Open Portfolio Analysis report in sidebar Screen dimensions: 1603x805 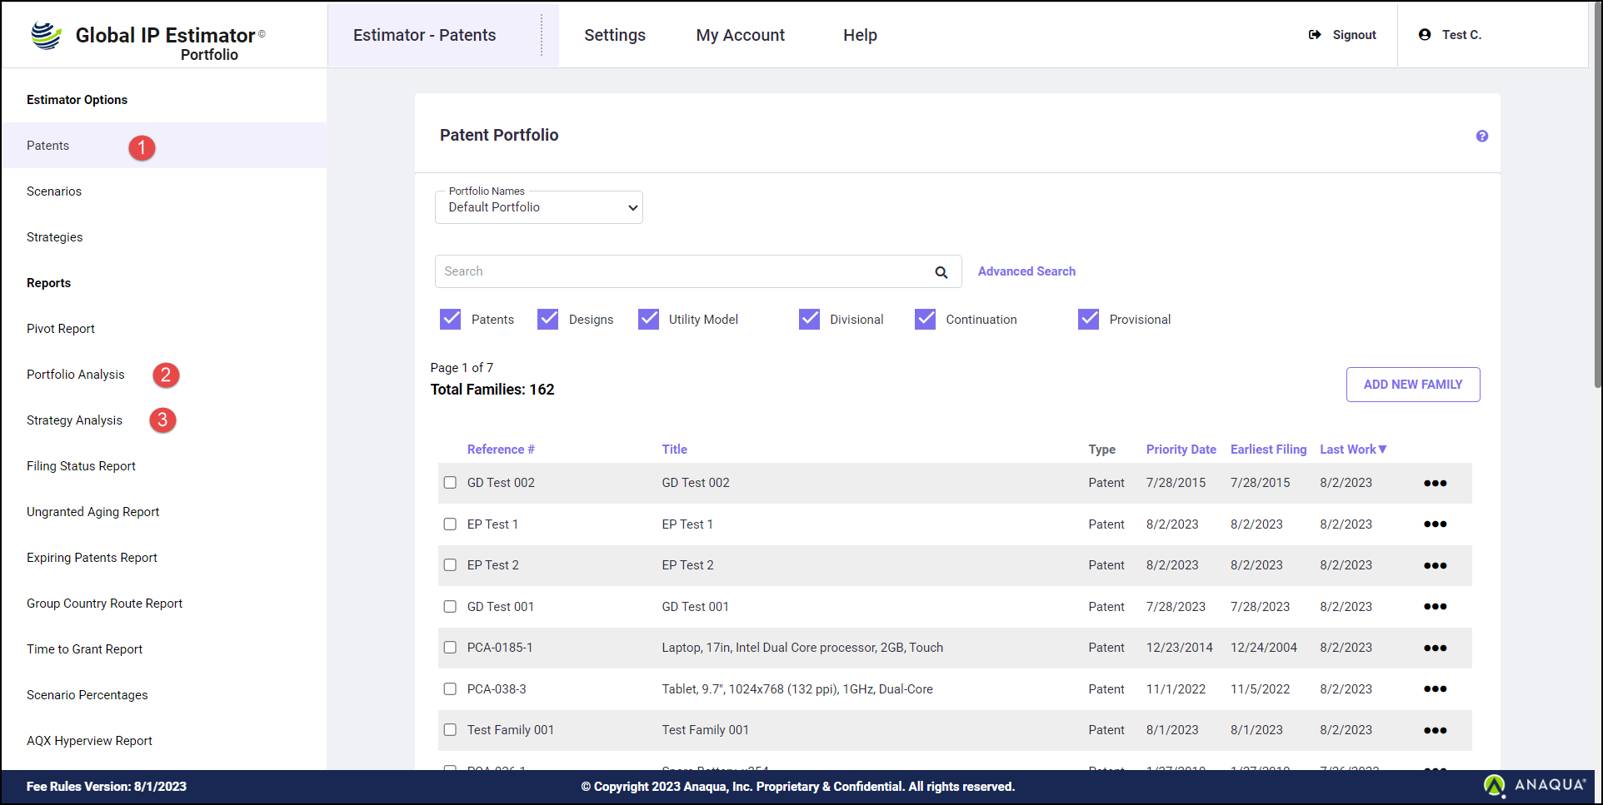tap(76, 375)
